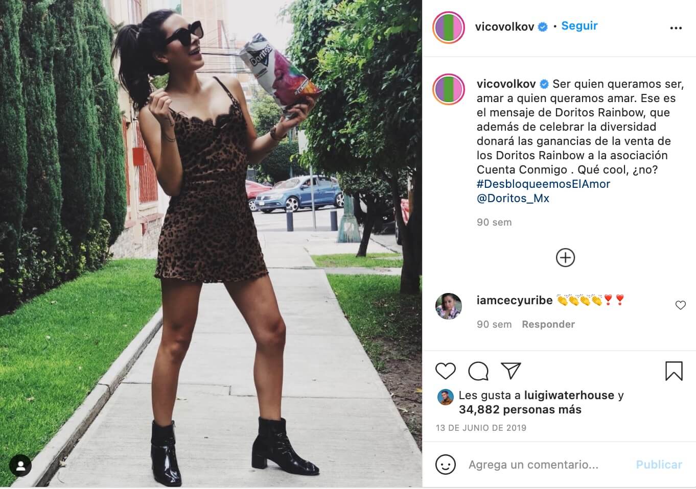Open vicovolkov profile picture in header
Viewport: 696px width, 489px height.
(448, 27)
